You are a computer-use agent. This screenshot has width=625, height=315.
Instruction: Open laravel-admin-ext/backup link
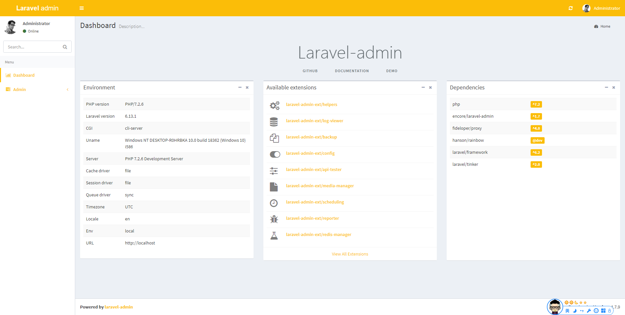coord(312,137)
